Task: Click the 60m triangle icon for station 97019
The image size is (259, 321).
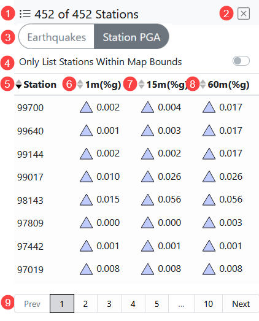Action: [x=209, y=269]
